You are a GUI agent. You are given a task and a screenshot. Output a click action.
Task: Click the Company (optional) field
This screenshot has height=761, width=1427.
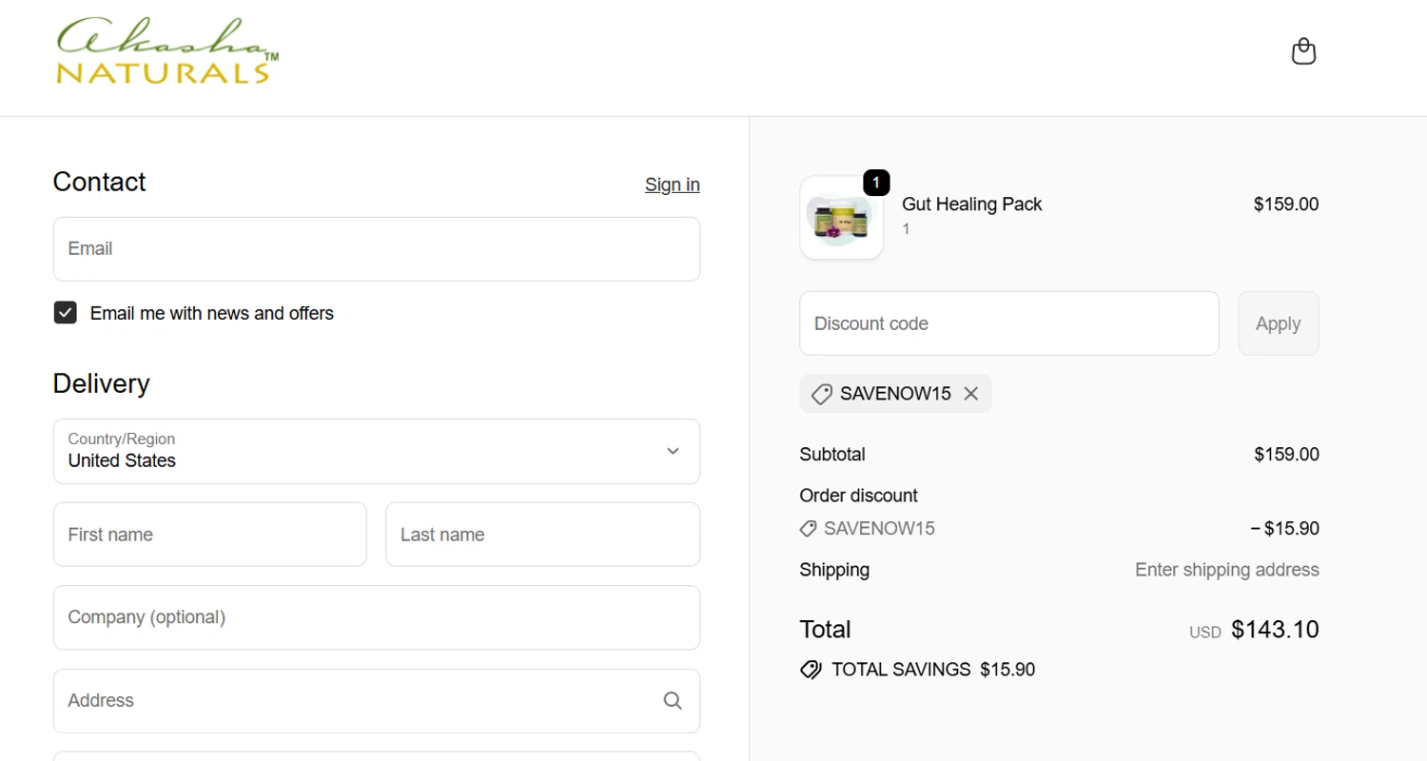[x=377, y=617]
